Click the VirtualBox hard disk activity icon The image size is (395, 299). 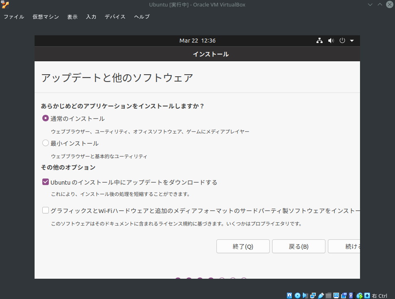pos(290,296)
